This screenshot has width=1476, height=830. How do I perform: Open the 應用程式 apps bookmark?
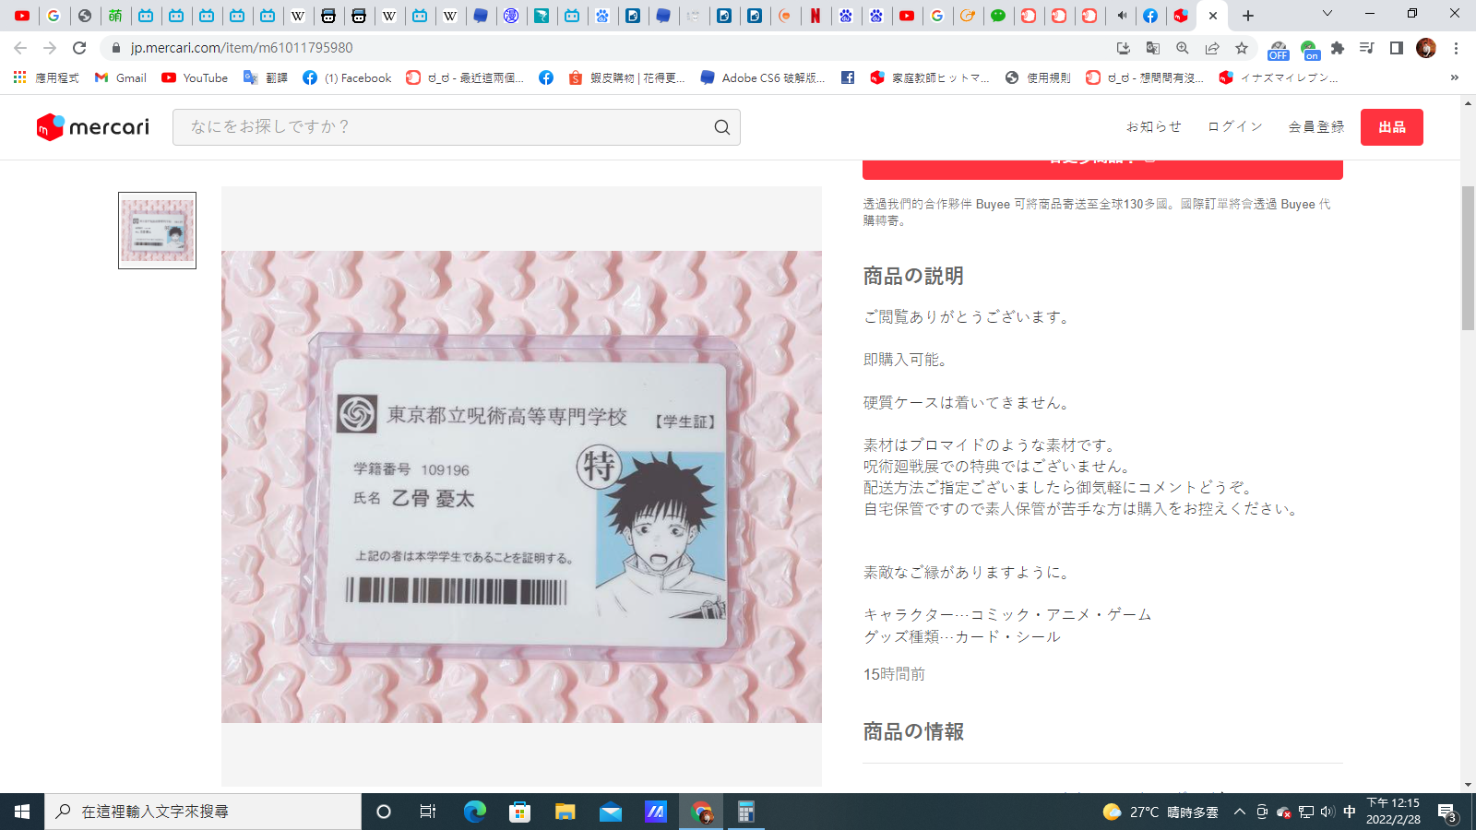click(46, 78)
